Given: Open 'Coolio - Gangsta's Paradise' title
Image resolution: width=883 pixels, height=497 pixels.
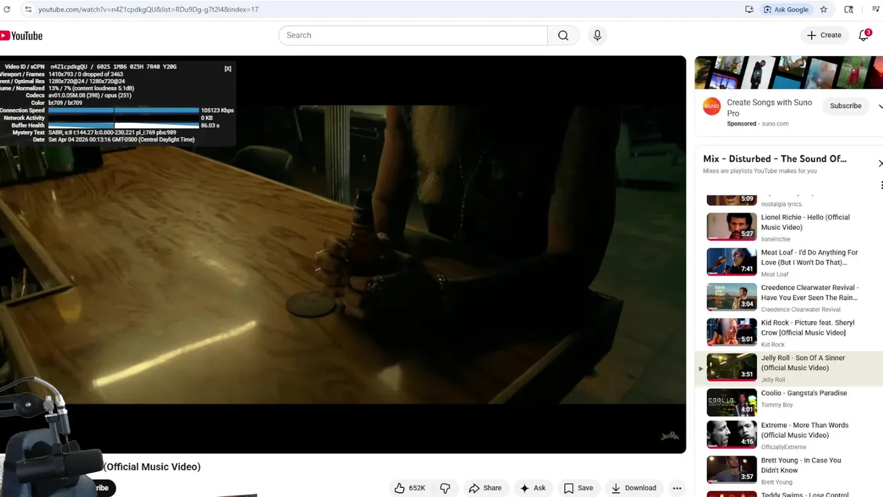Looking at the screenshot, I should click(804, 393).
